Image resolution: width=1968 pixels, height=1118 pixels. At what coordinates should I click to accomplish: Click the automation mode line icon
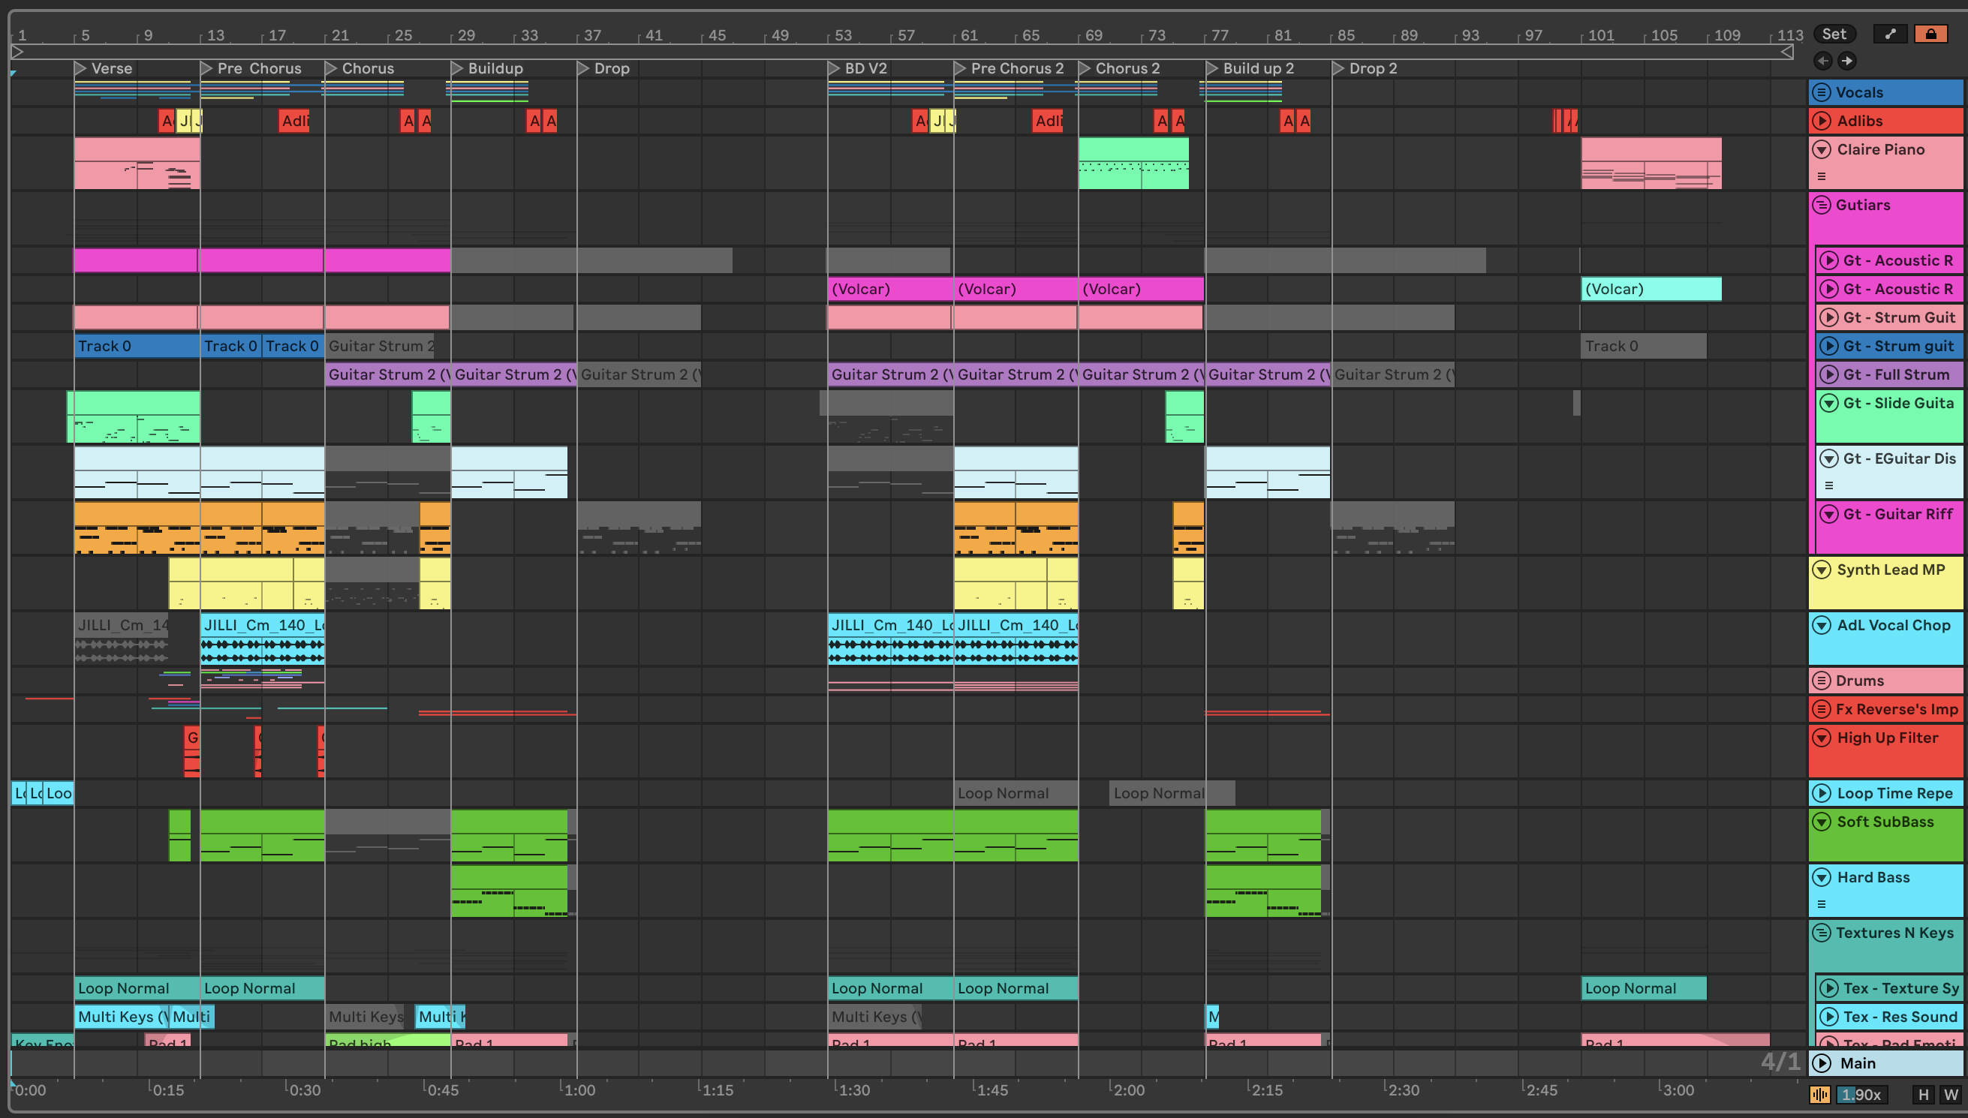pos(1891,34)
